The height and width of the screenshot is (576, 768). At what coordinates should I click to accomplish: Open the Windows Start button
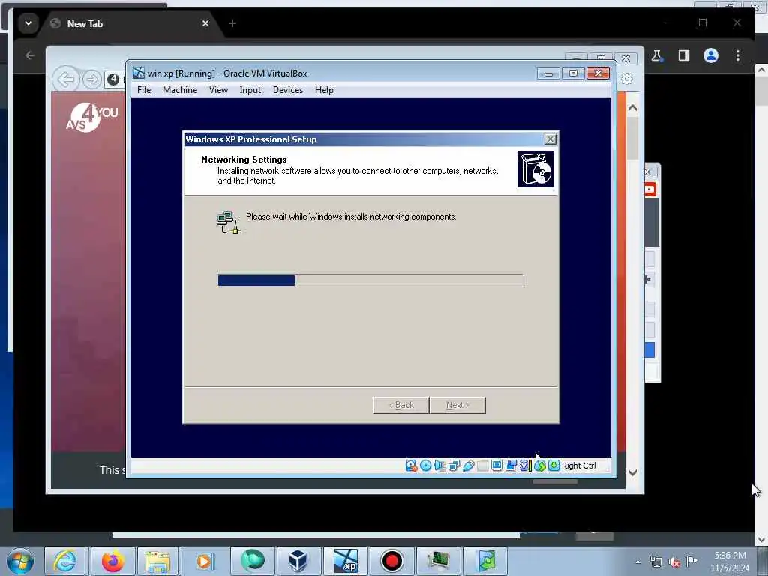pos(20,561)
